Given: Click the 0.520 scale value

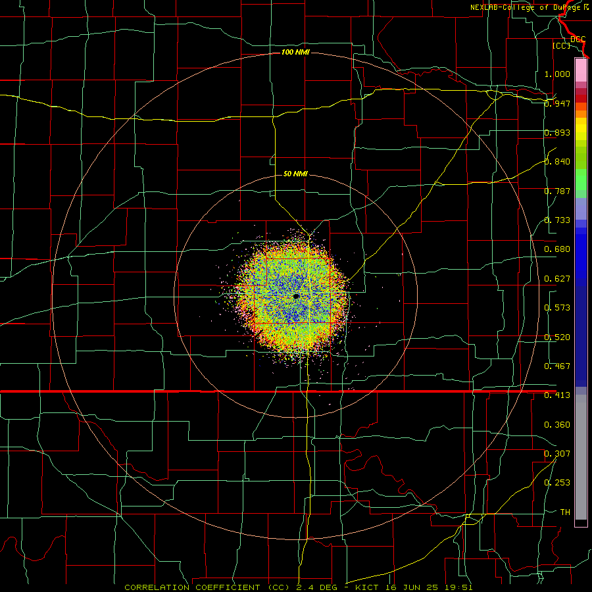Looking at the screenshot, I should (557, 337).
